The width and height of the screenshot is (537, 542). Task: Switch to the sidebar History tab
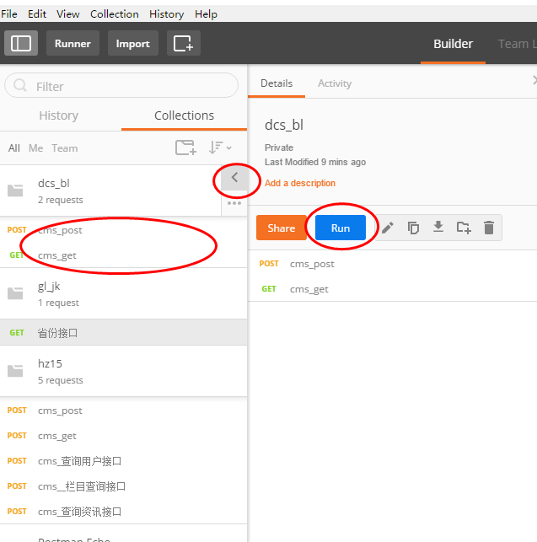click(59, 115)
